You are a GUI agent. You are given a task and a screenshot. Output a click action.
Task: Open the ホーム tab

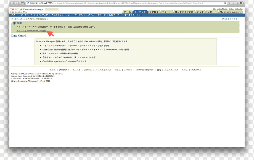127,12
